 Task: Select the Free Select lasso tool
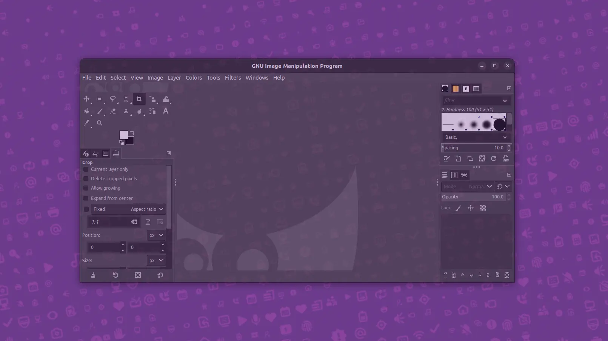[113, 99]
